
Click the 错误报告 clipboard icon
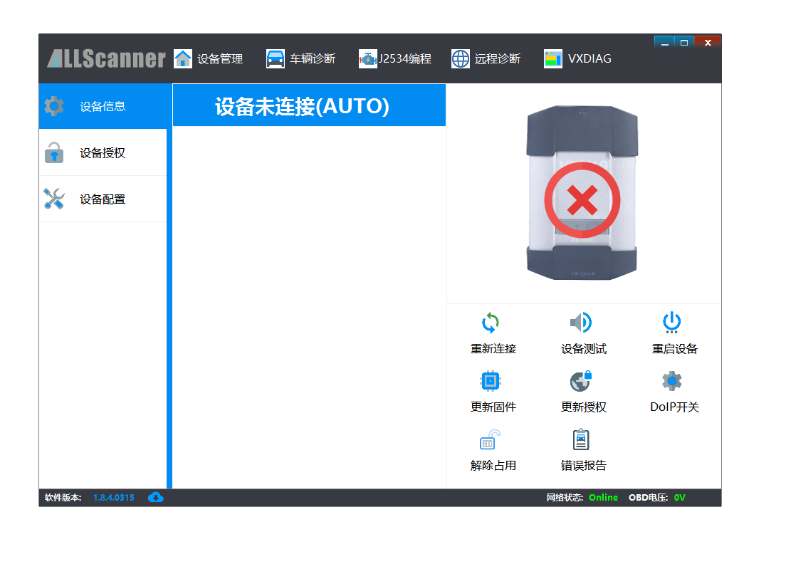(581, 439)
